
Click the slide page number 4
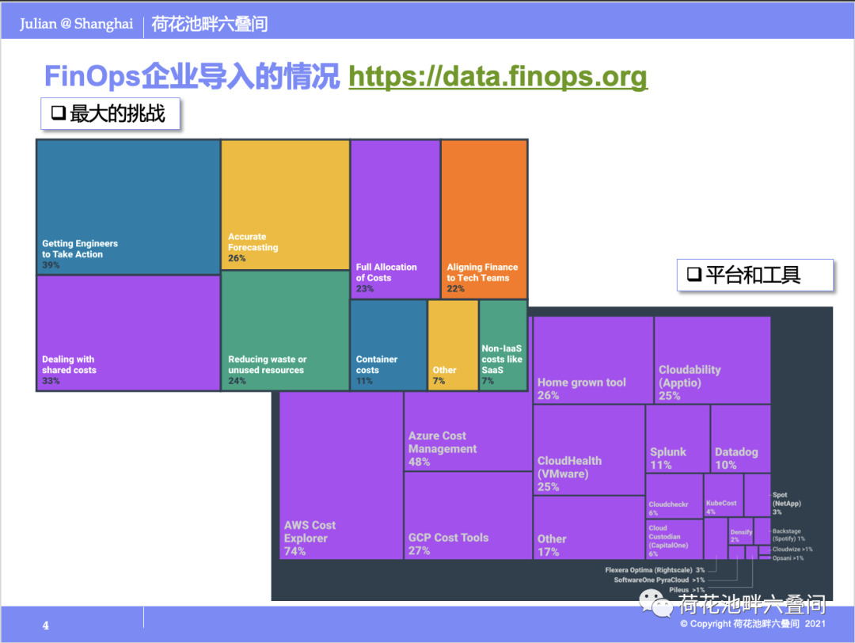46,626
